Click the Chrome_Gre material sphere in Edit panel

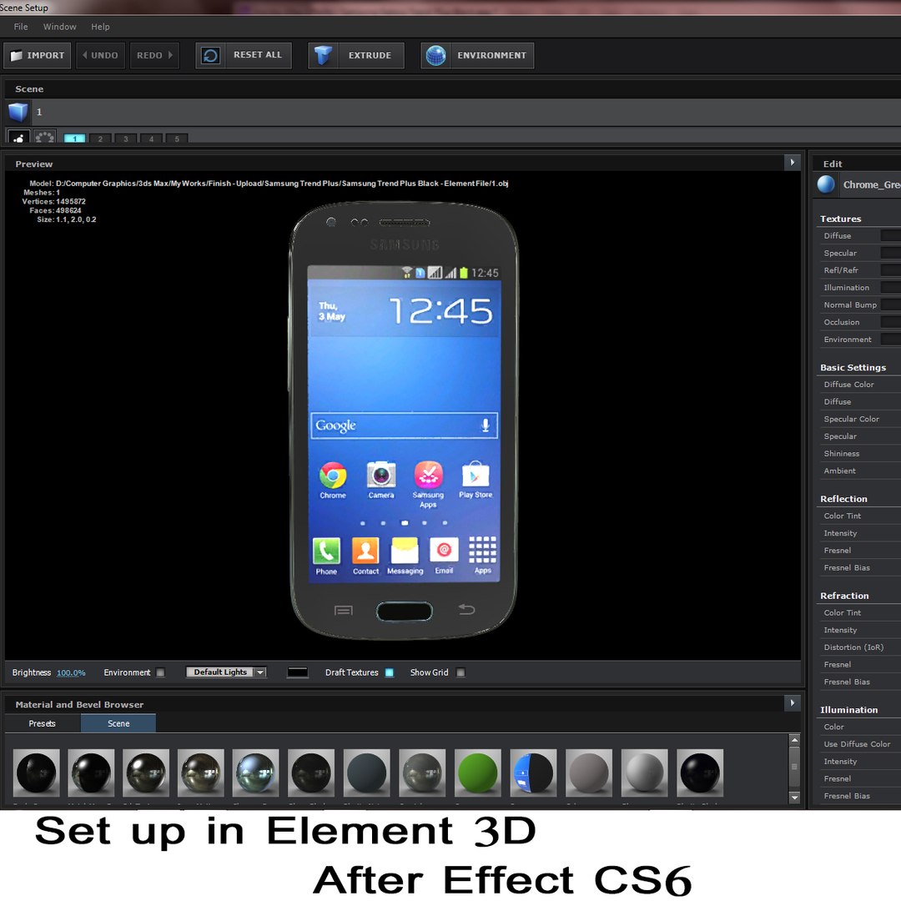[x=826, y=184]
